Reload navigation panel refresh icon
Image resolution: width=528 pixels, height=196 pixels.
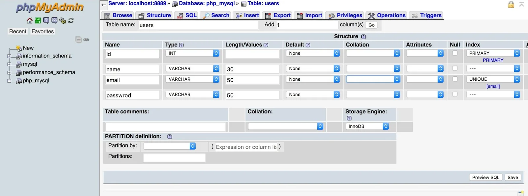tap(71, 20)
